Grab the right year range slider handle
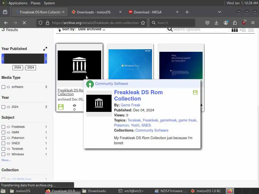 (x=46, y=59)
